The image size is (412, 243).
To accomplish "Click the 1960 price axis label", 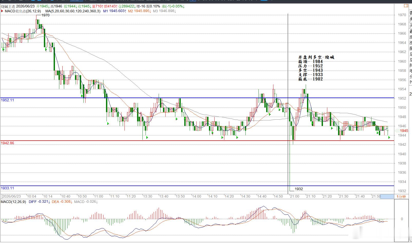I will (402, 61).
